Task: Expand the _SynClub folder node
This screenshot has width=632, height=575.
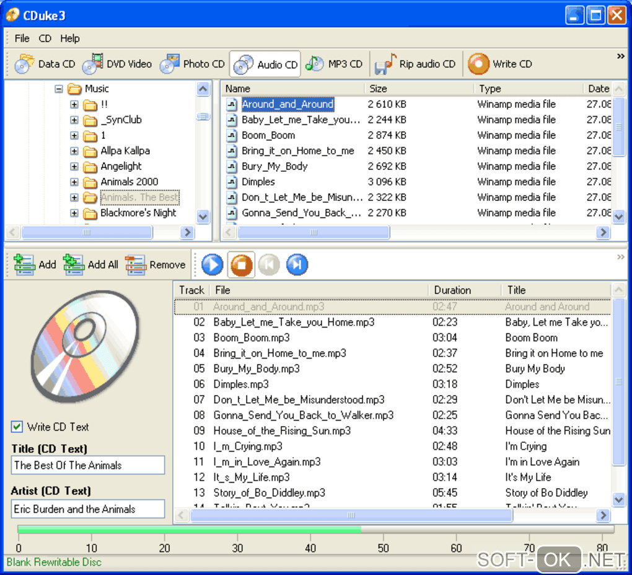Action: [x=74, y=120]
